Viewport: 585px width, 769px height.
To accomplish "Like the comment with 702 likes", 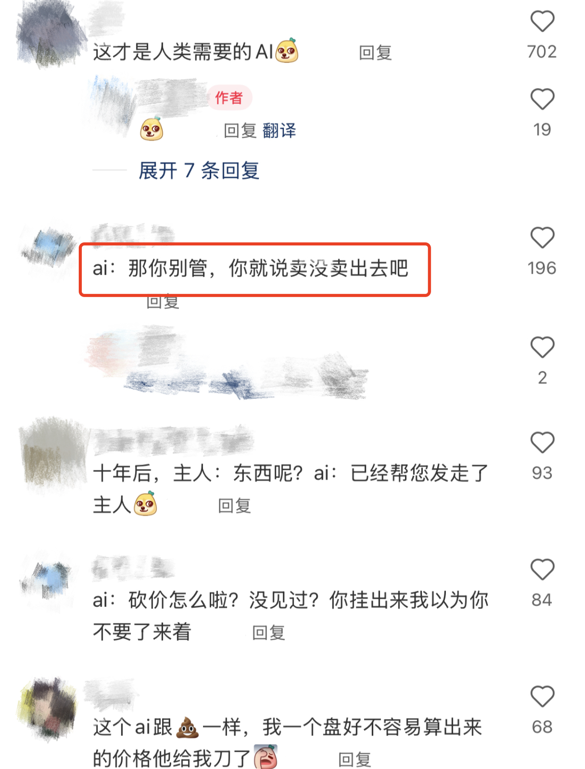I will 542,22.
